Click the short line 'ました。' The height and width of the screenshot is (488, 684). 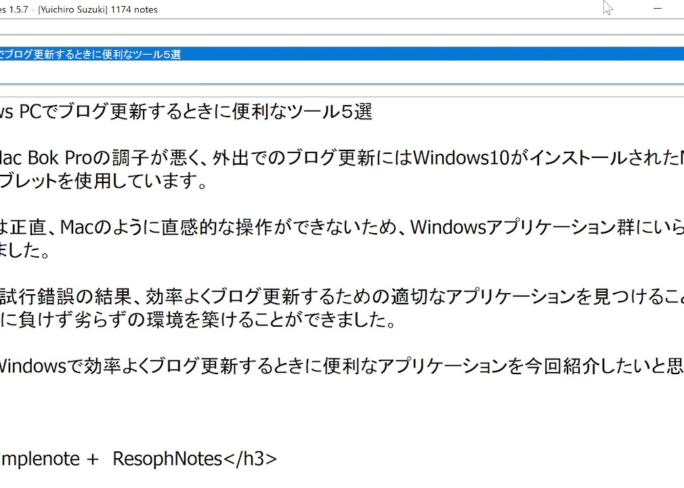click(x=25, y=251)
